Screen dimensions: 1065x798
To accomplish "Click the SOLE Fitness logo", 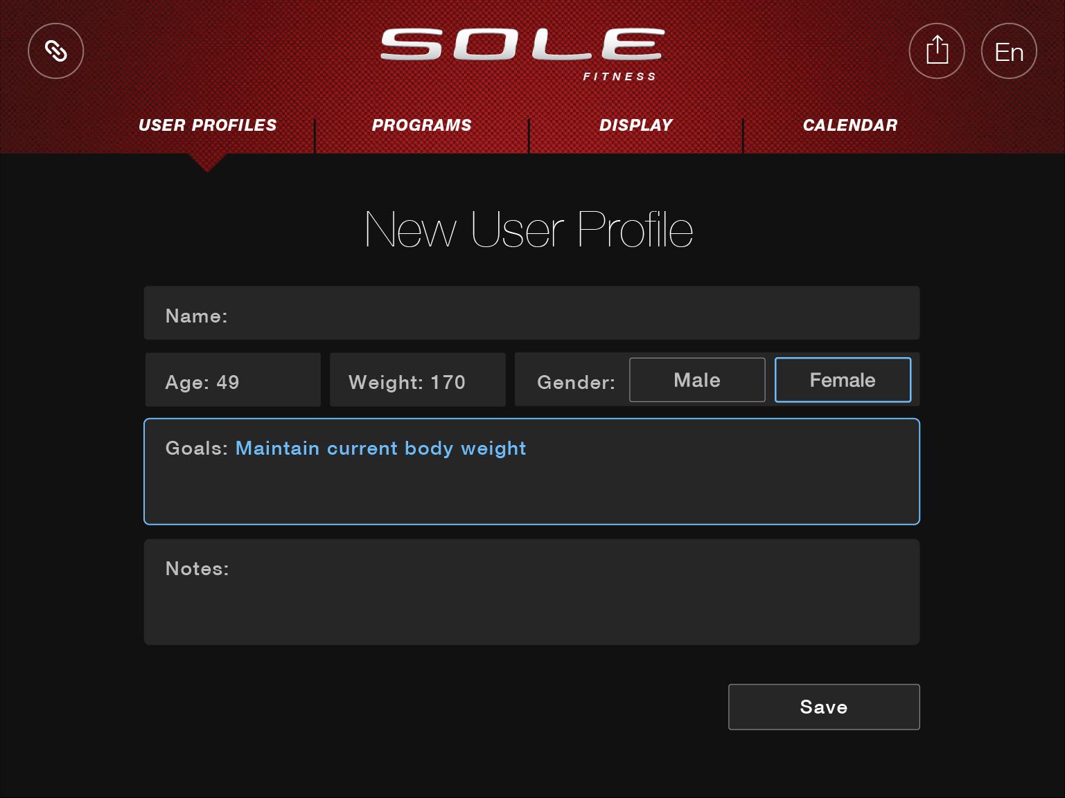I will pos(522,53).
